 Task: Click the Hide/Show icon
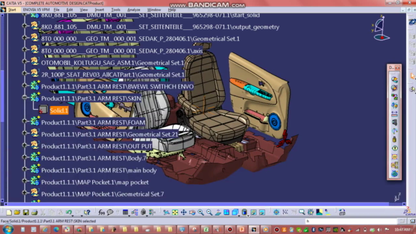click(x=253, y=213)
